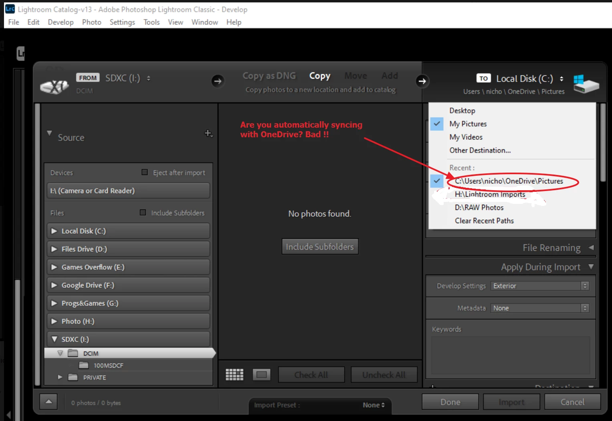
Task: Click the right panel vertical scrollbar
Action: pyautogui.click(x=603, y=142)
